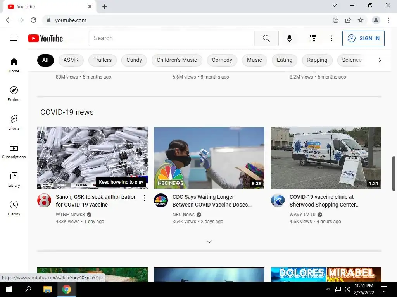Show hidden system tray icons

(328, 289)
